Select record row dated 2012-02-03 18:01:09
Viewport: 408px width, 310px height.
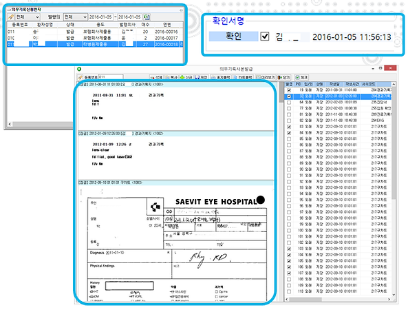coord(338,103)
